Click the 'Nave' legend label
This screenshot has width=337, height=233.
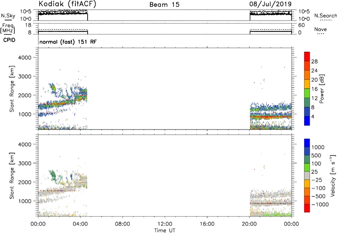pos(321,29)
